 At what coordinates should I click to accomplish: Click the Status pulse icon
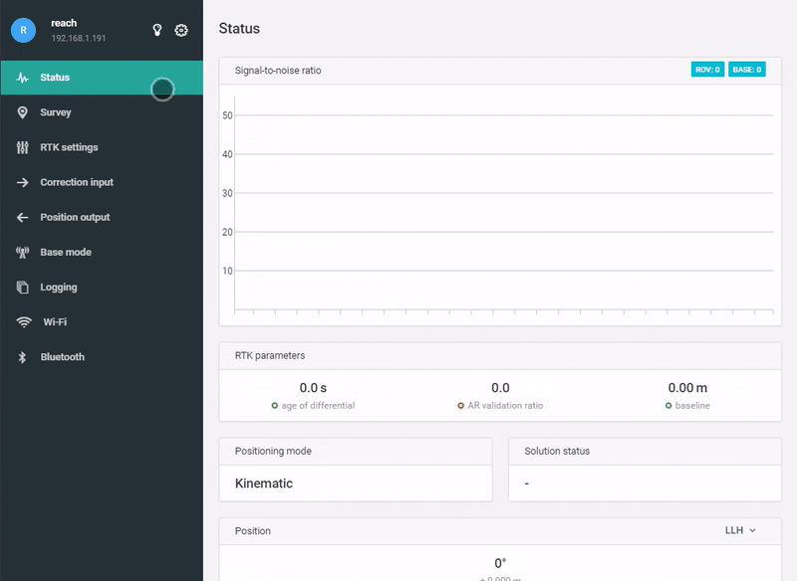coord(22,78)
